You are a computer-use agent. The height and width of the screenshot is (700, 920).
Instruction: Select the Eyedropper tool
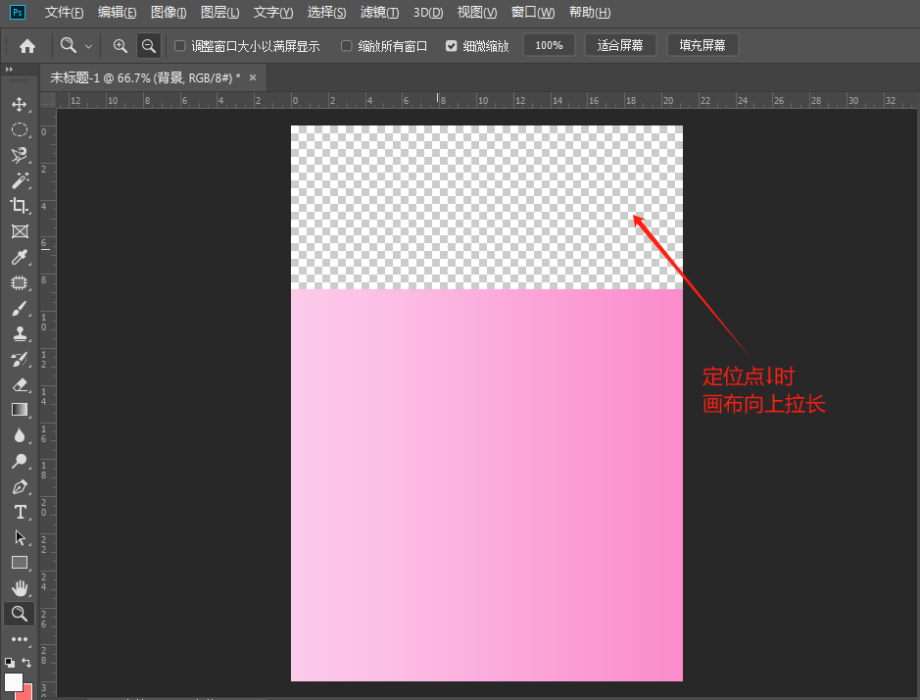[x=20, y=257]
